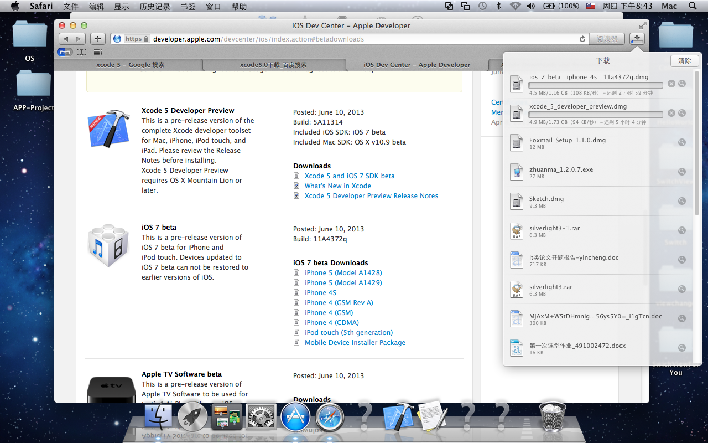This screenshot has height=443, width=708.
Task: Open the Trash in the Dock
Action: pyautogui.click(x=553, y=416)
